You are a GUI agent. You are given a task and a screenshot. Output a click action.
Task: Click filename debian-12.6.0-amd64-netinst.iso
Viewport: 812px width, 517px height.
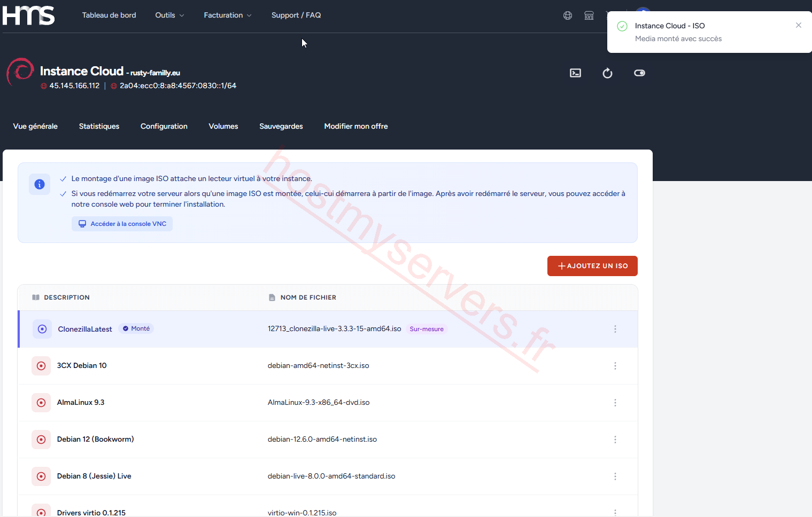pyautogui.click(x=322, y=439)
